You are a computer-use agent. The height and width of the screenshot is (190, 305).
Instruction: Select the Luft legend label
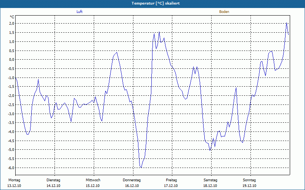tap(79, 12)
